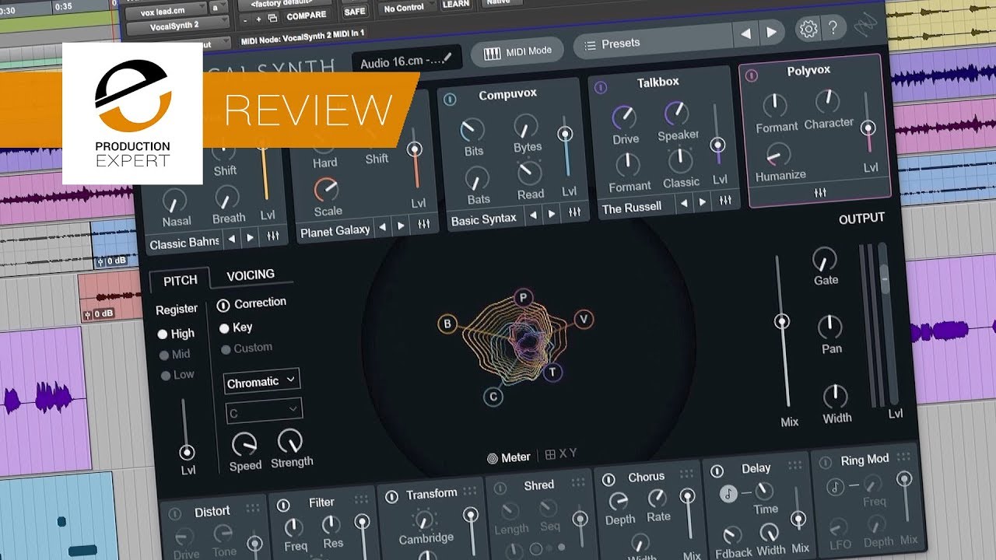Click the Compuvox Lvl slider handle
The image size is (996, 560).
coord(566,135)
